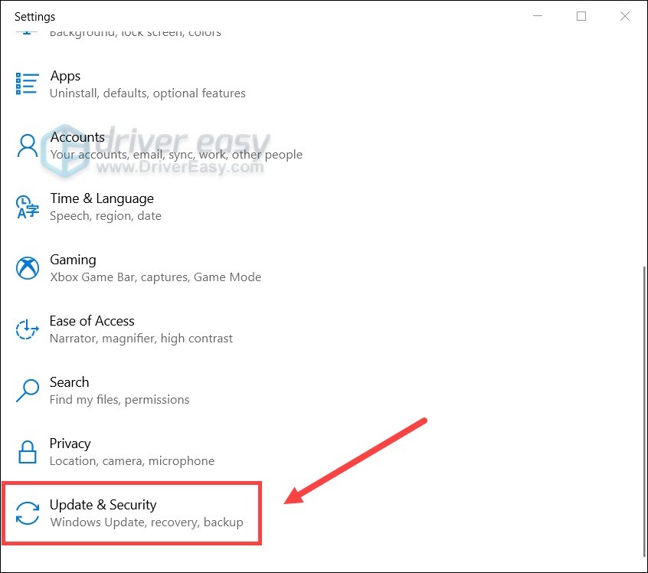Open Ease of Access heading text
648x573 pixels.
[x=92, y=321]
